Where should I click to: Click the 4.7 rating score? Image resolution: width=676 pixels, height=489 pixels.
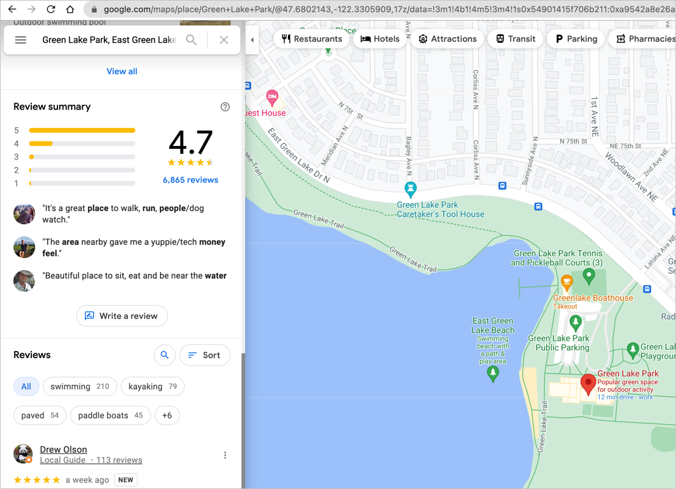(191, 142)
